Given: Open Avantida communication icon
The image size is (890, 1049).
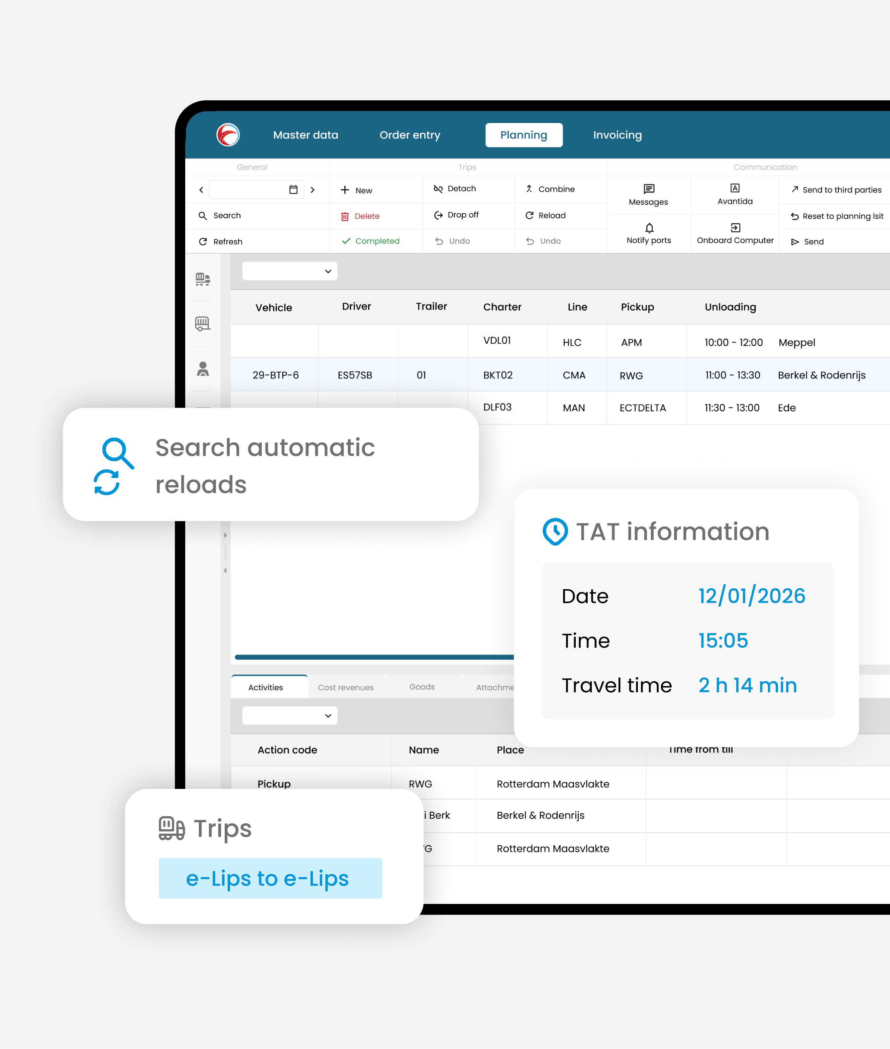Looking at the screenshot, I should coord(735,188).
